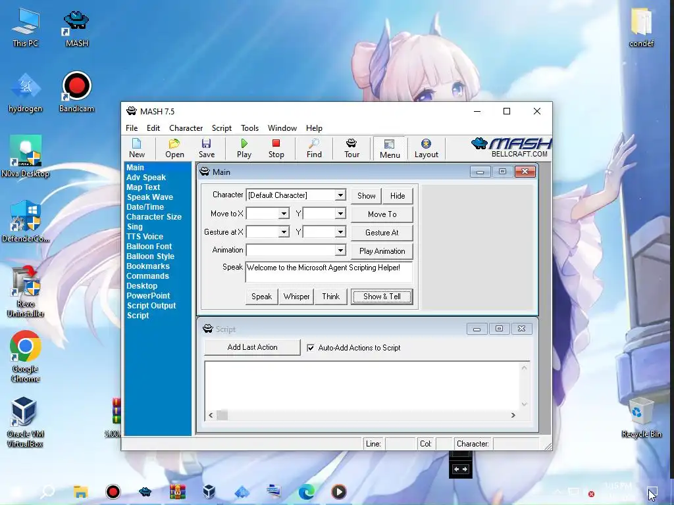
Task: Launch the Tour toolbar icon
Action: click(351, 149)
